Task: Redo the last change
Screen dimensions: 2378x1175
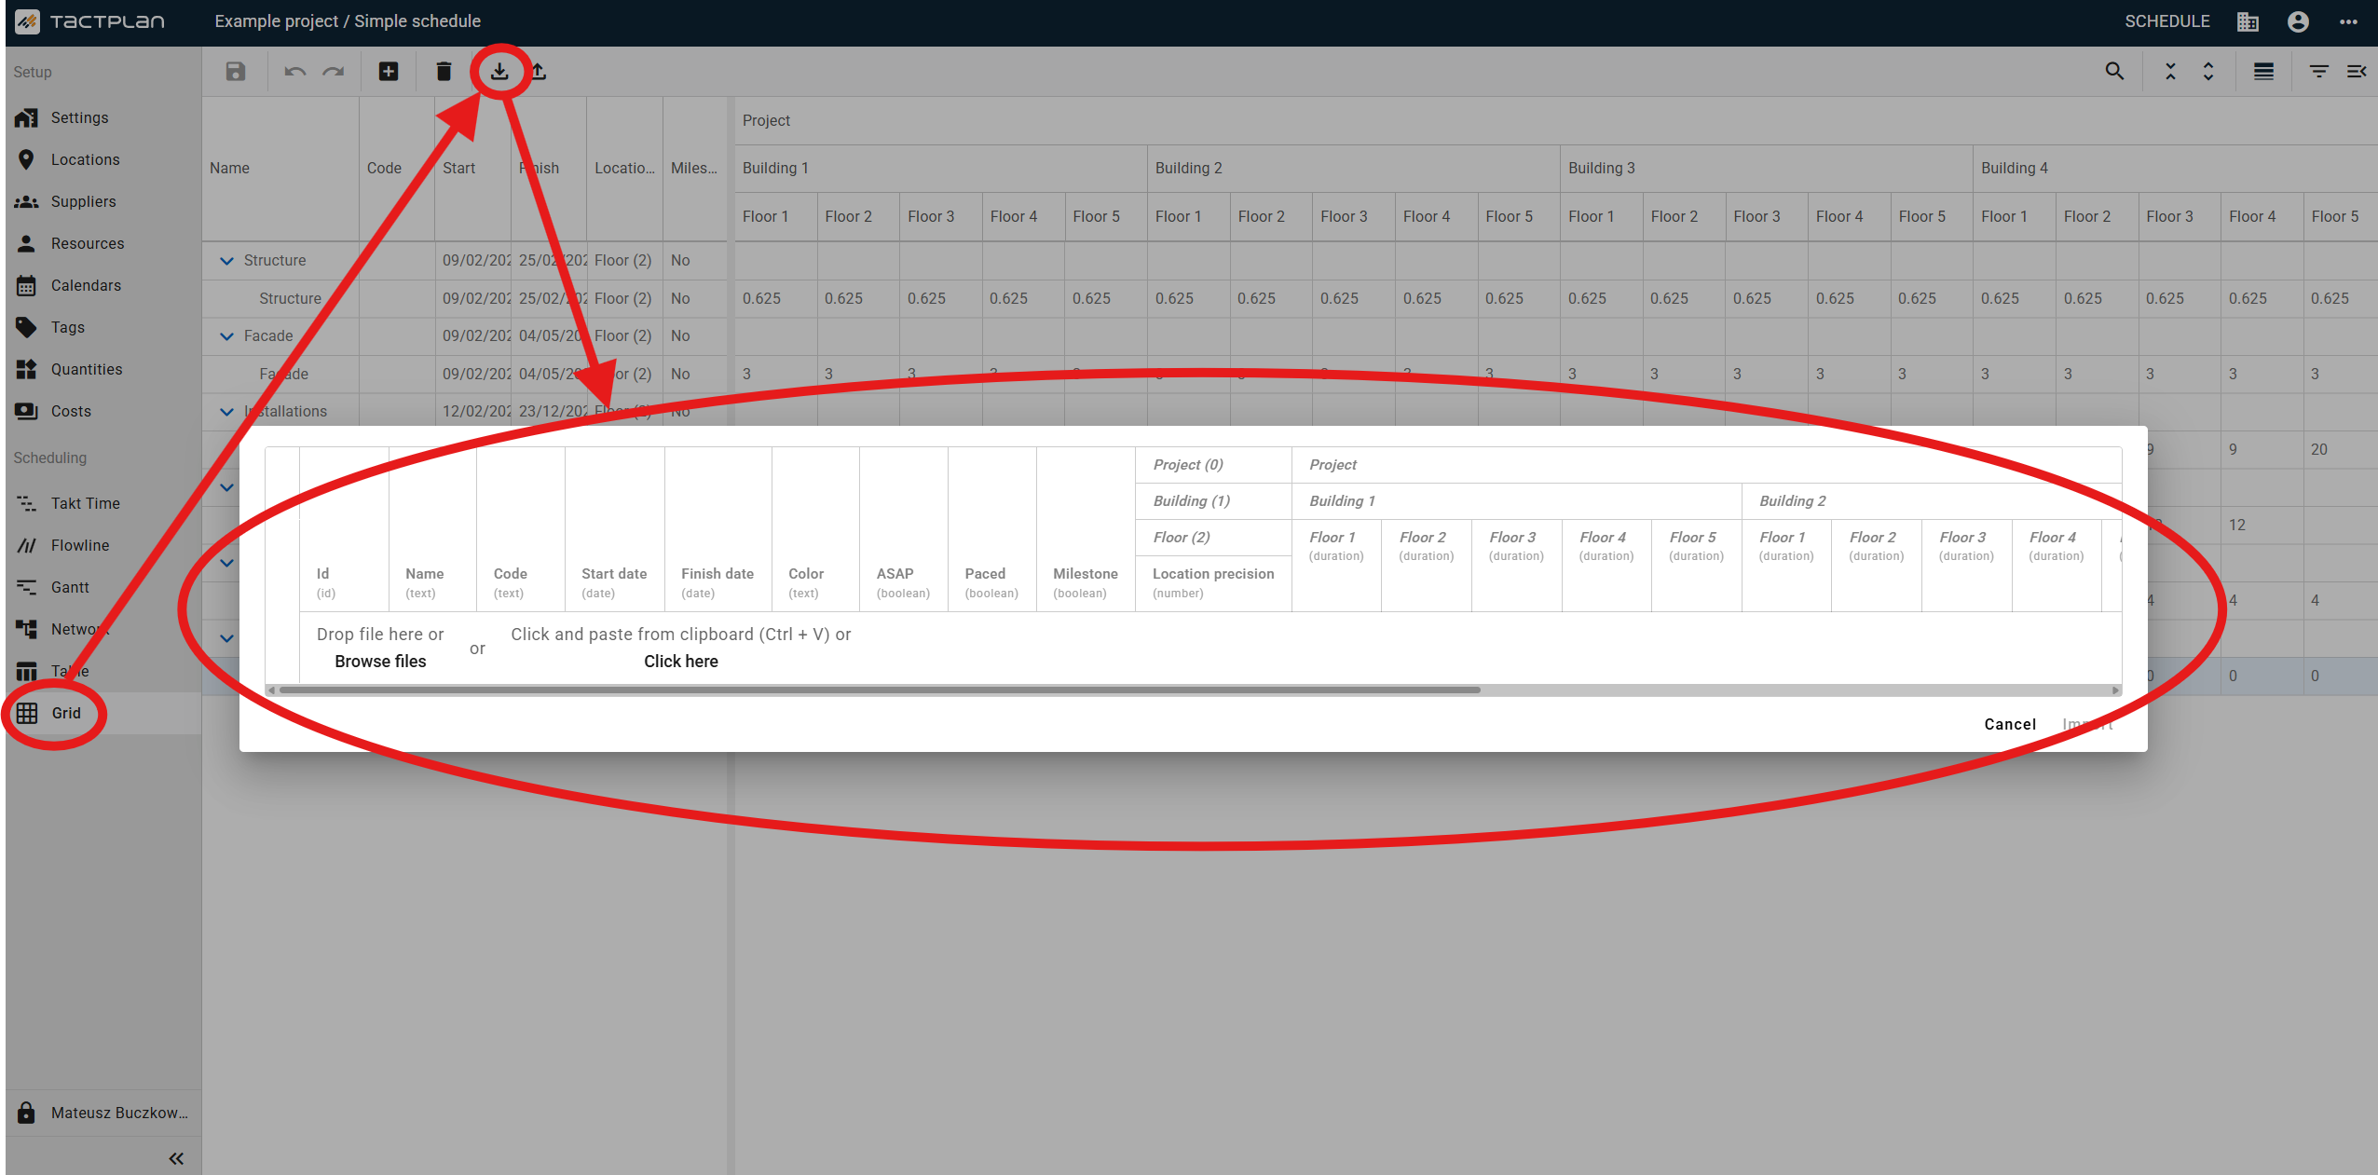Action: click(334, 72)
